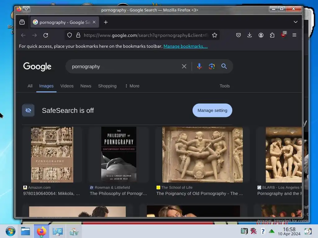Reload the current page
The height and width of the screenshot is (238, 318).
pos(46,35)
